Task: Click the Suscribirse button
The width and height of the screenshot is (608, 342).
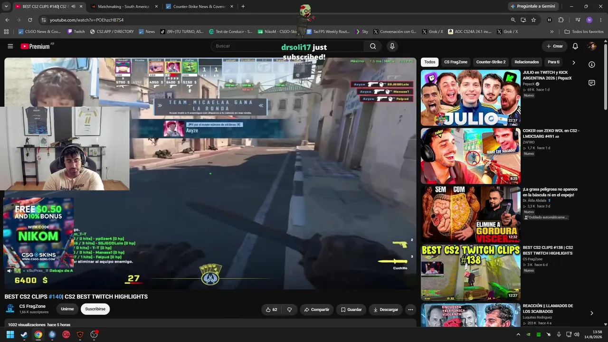Action: pos(95,309)
